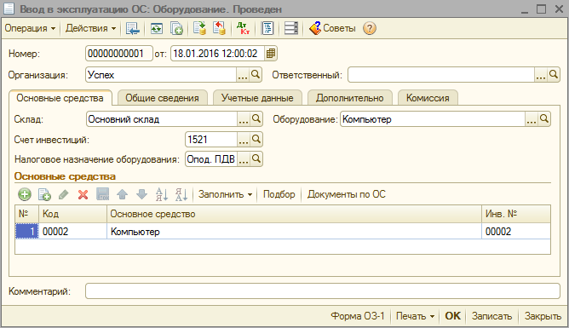This screenshot has height=328, width=569.
Task: Click the Ответственный magnifier open icon
Action: click(554, 75)
